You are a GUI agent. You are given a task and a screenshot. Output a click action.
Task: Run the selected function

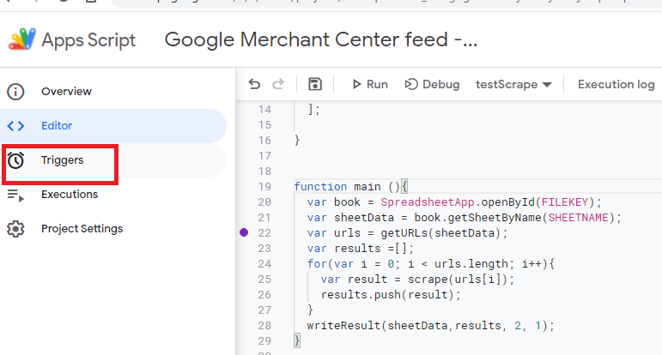click(369, 84)
